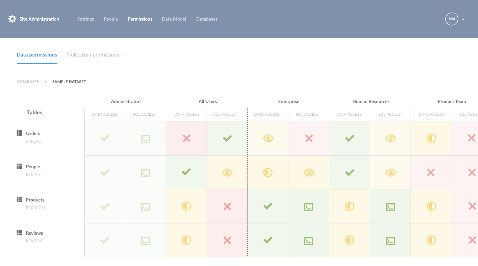This screenshot has width=478, height=266.
Task: Change Enterprise SQL access for Products
Action: tap(309, 207)
